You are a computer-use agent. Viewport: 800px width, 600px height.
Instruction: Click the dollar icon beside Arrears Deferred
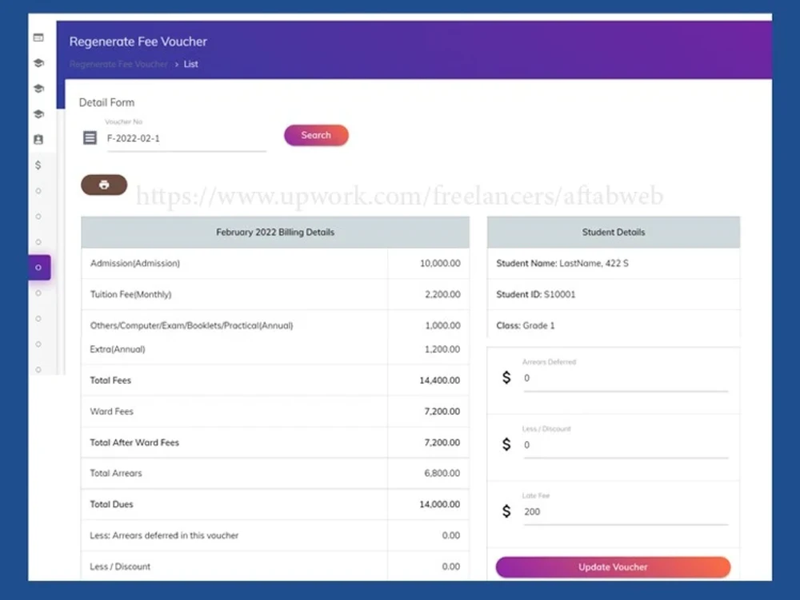[506, 377]
